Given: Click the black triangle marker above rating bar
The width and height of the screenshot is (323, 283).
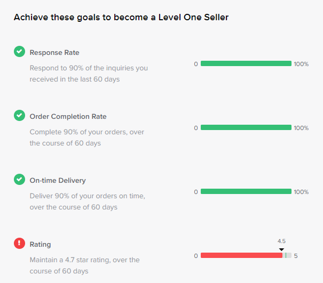Looking at the screenshot, I should [281, 249].
